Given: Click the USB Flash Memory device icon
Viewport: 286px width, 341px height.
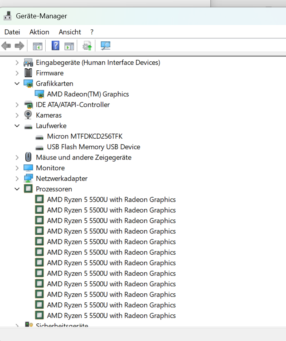Looking at the screenshot, I should point(39,148).
